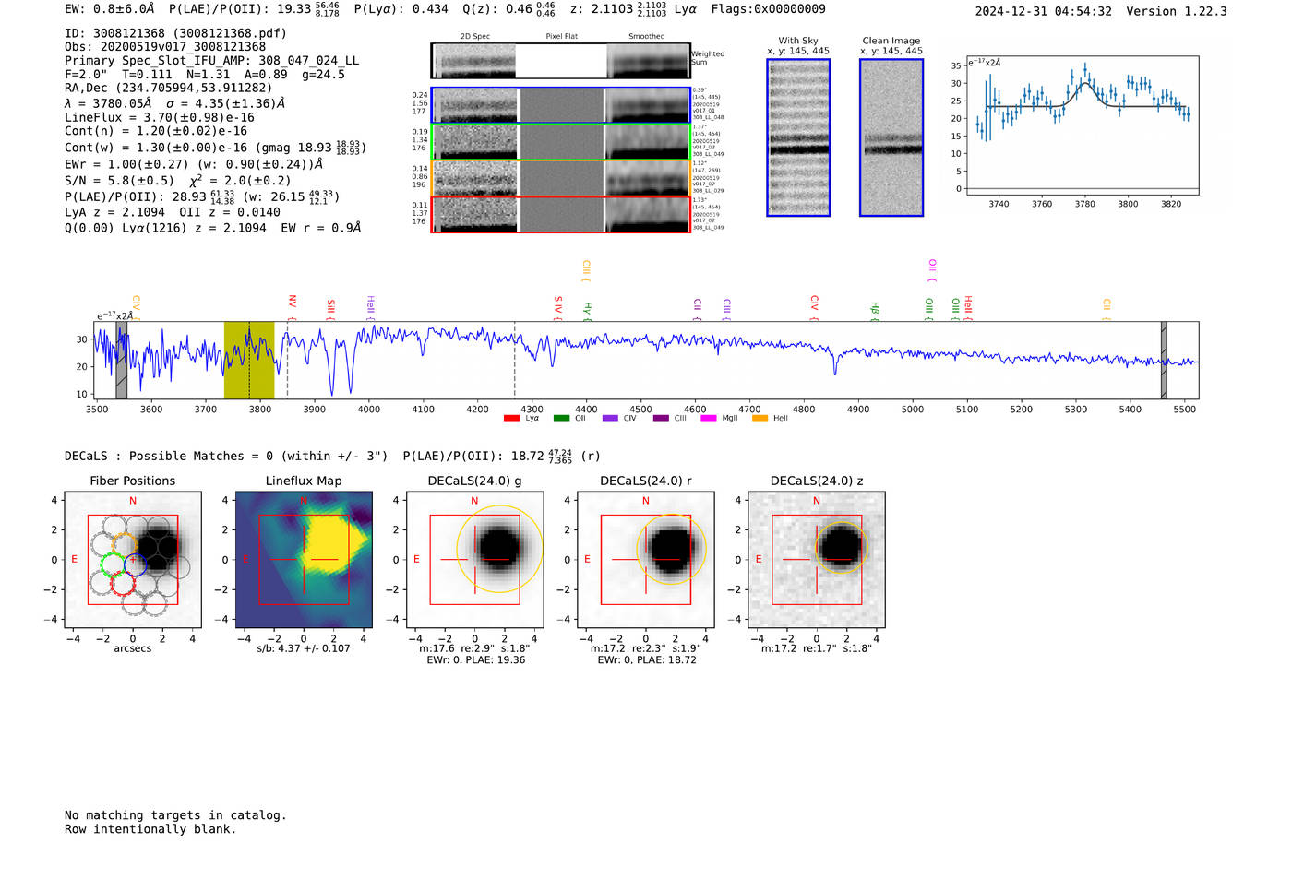This screenshot has height=879, width=1292.
Task: Click the orange CIII marker above Hγ
Action: click(586, 270)
